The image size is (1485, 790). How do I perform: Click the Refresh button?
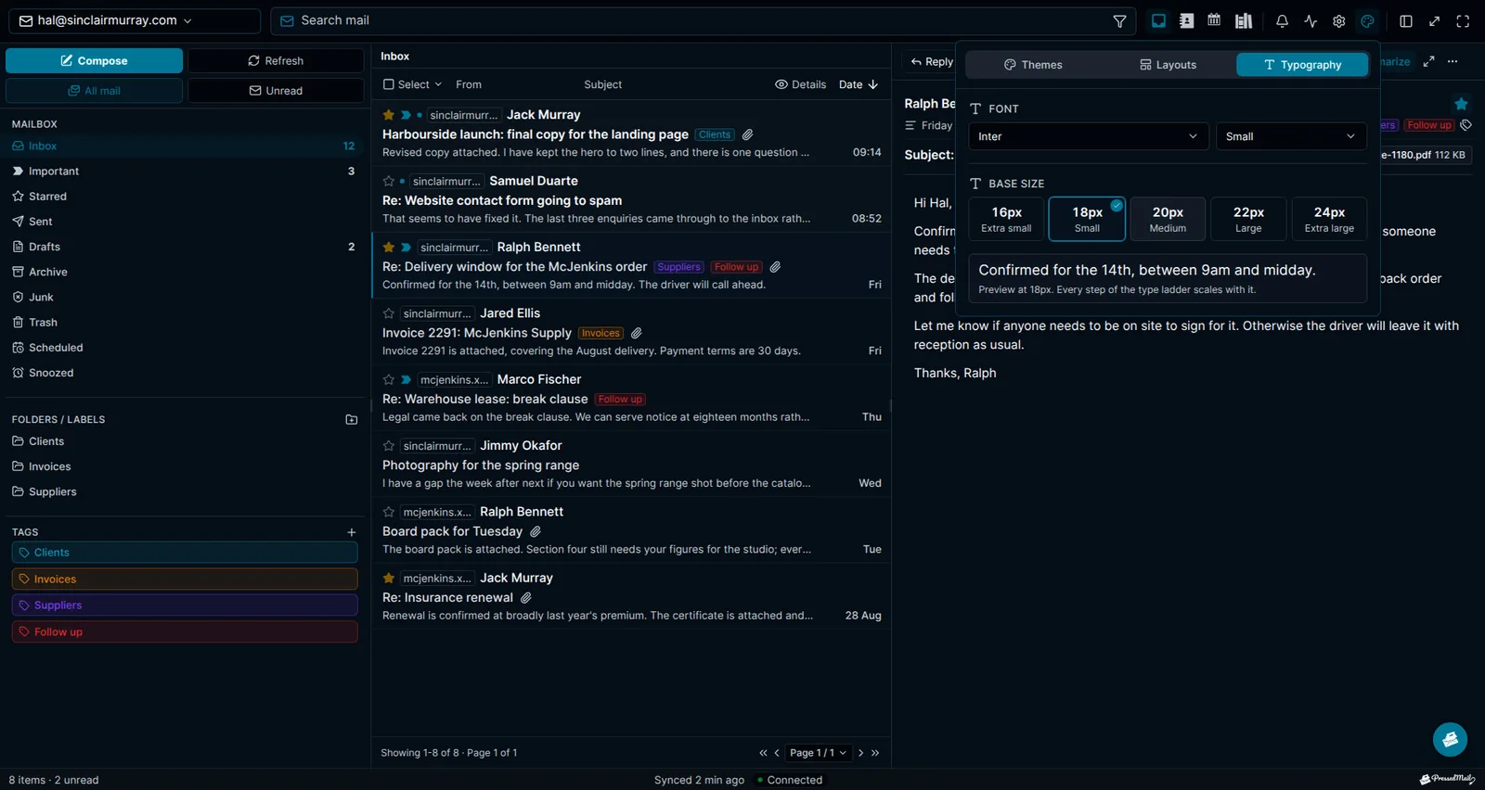click(x=276, y=61)
